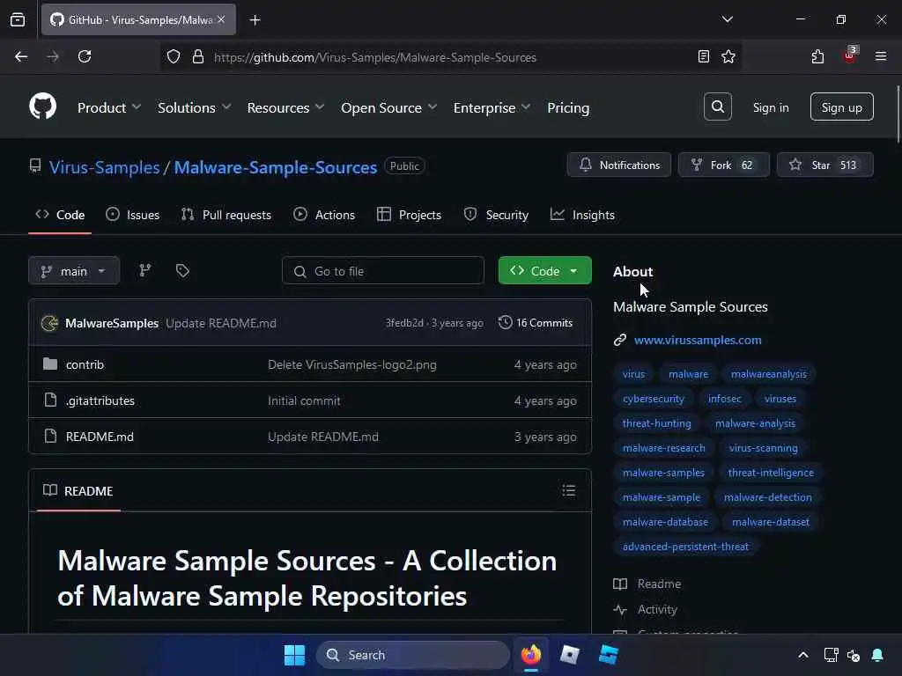
Task: Open the main branch dropdown
Action: (x=74, y=270)
